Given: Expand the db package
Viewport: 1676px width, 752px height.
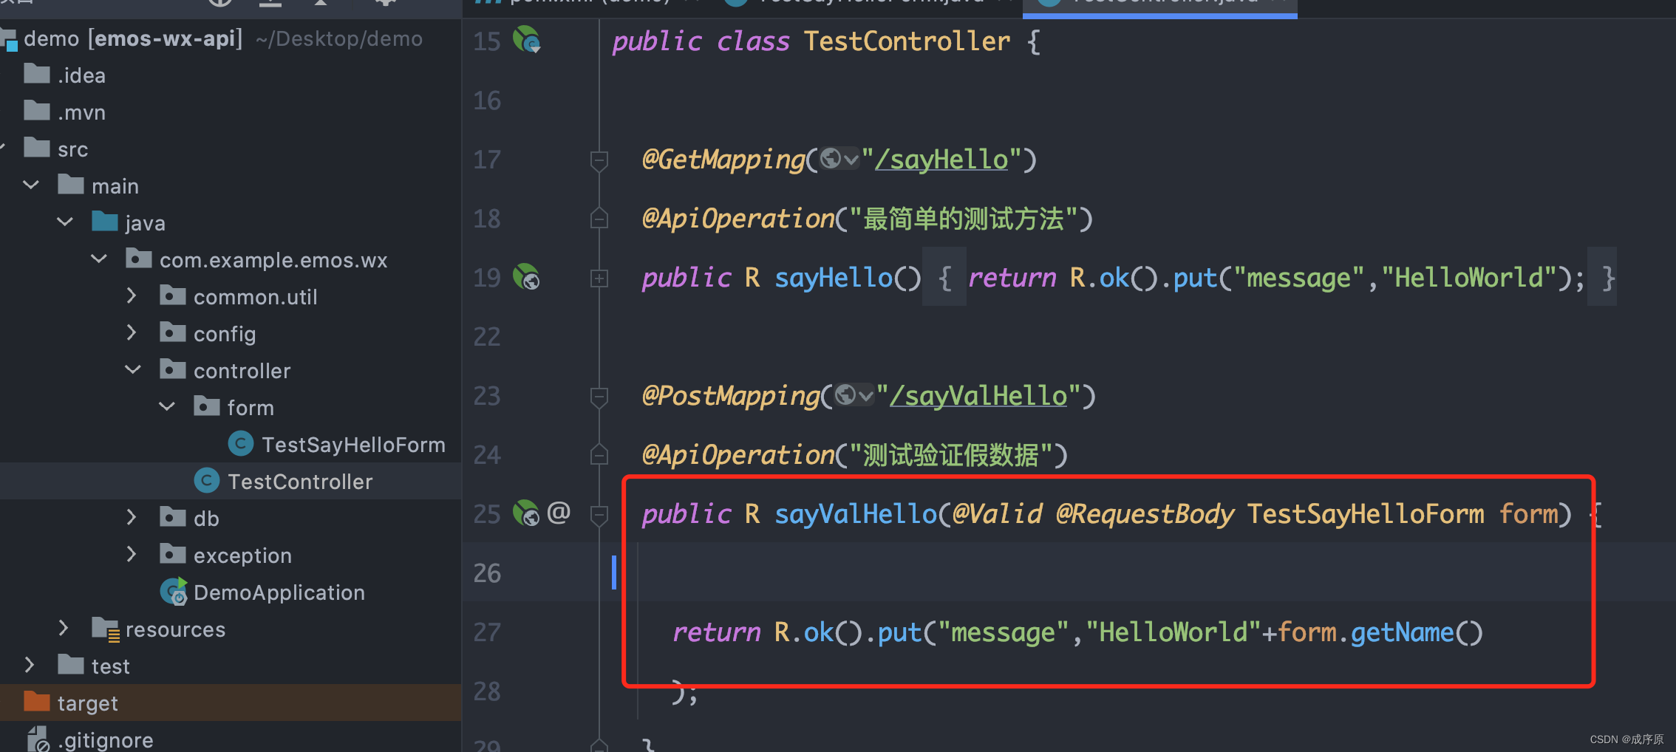Looking at the screenshot, I should pos(132,517).
